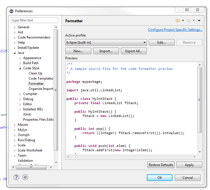Image resolution: width=210 pixels, height=190 pixels.
Task: Click the forward navigation arrow icon
Action: (x=189, y=21)
